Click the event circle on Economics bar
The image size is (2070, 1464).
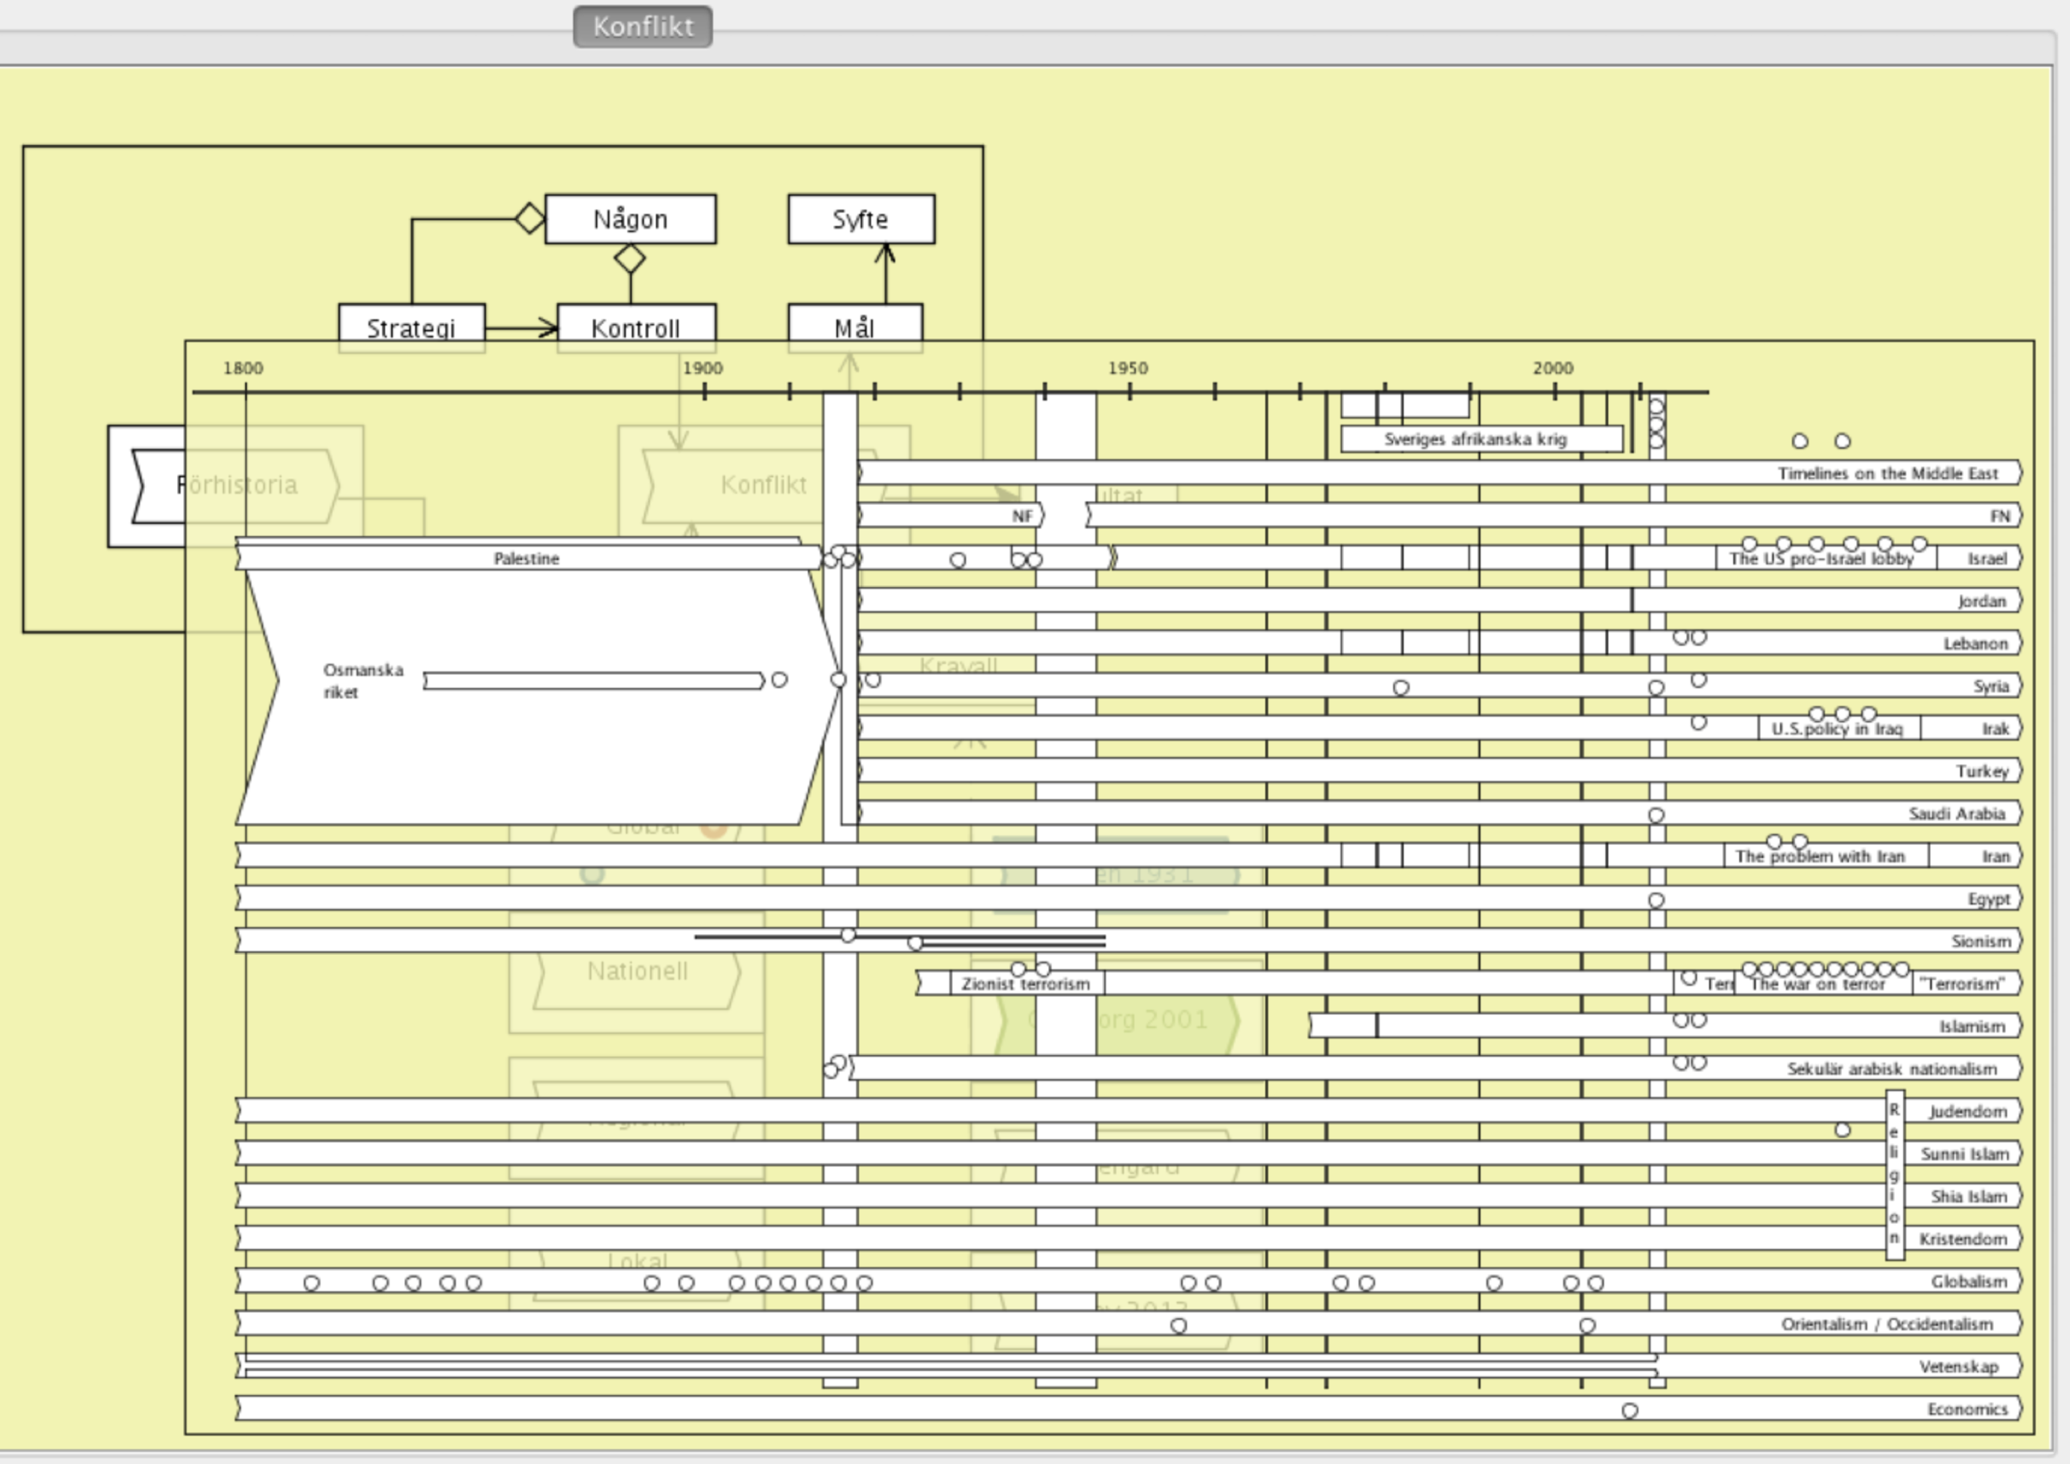click(x=1629, y=1410)
